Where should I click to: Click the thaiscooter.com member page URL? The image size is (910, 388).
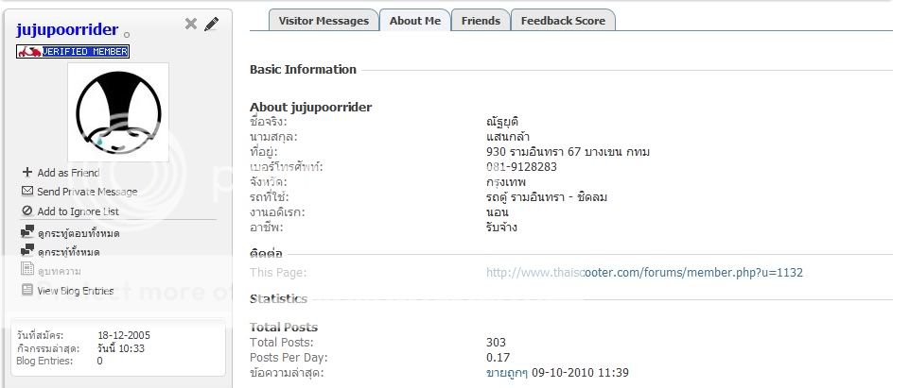click(644, 272)
